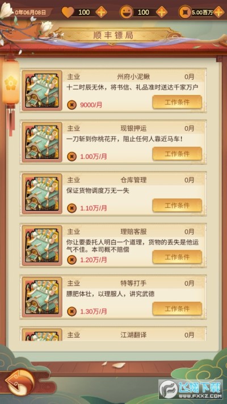Add more hearts with plus icon
Screen dimensions: 227x404
tap(102, 12)
